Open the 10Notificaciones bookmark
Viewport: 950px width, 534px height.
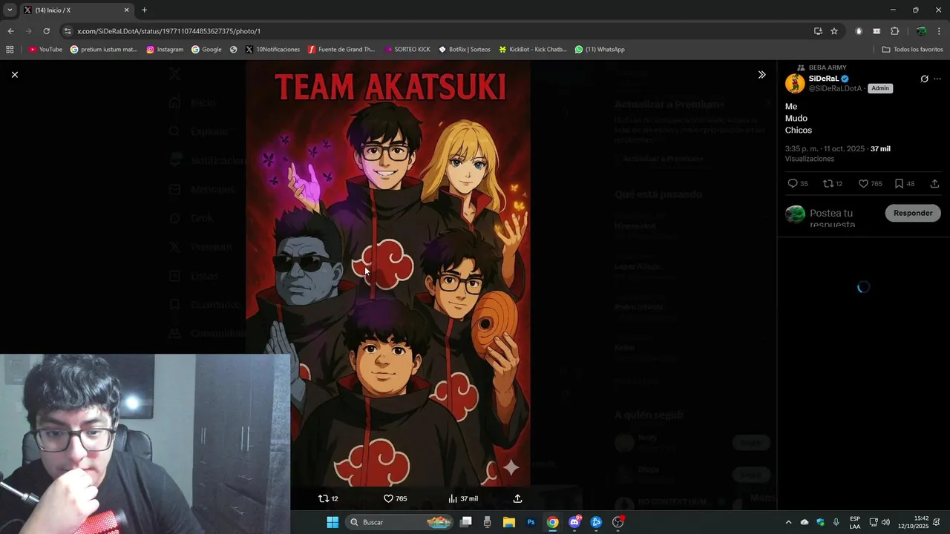click(x=272, y=50)
